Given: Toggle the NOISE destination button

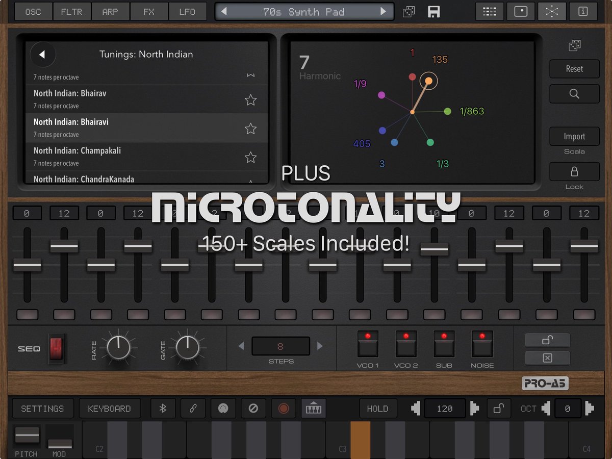Looking at the screenshot, I should click(482, 344).
